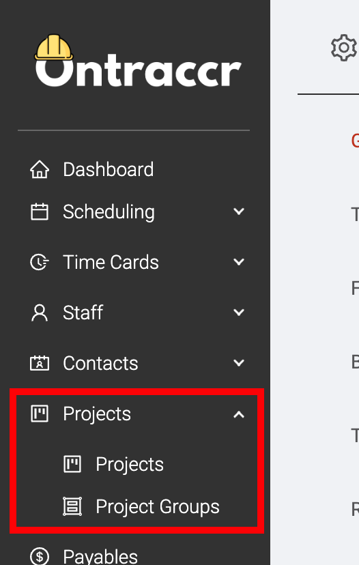Click the Project Groups submenu icon
This screenshot has height=565, width=359.
tap(72, 506)
